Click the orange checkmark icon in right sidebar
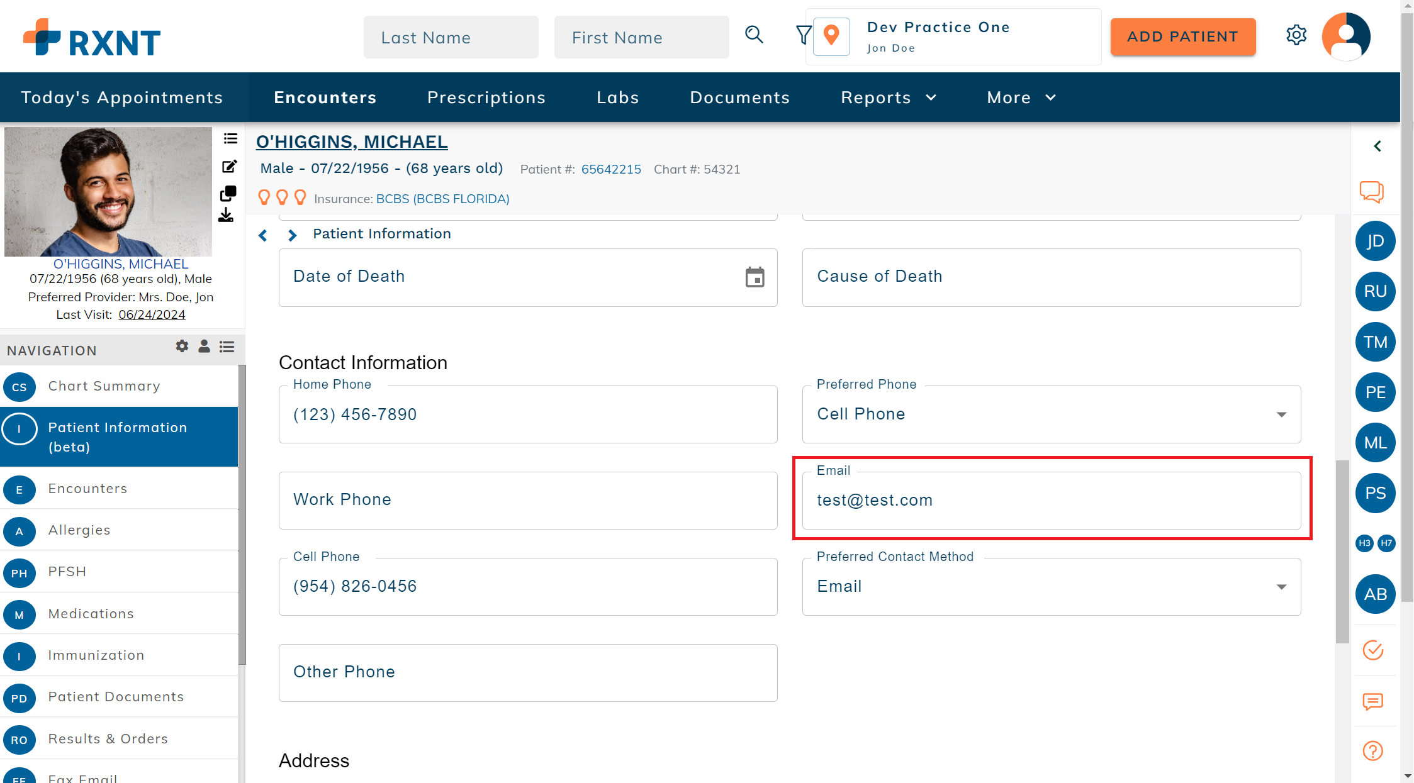Image resolution: width=1414 pixels, height=783 pixels. 1372,651
